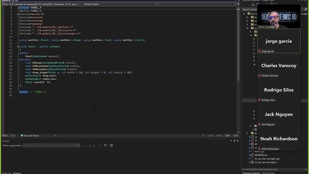309x174 pixels.
Task: Collapse class Panel outline toggle on line 13
Action: tap(18, 46)
